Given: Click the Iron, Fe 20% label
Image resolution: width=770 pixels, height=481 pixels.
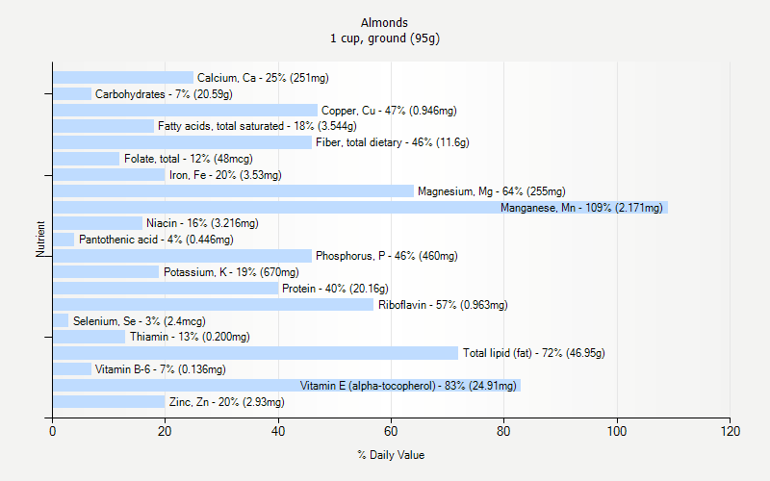Looking at the screenshot, I should (225, 175).
